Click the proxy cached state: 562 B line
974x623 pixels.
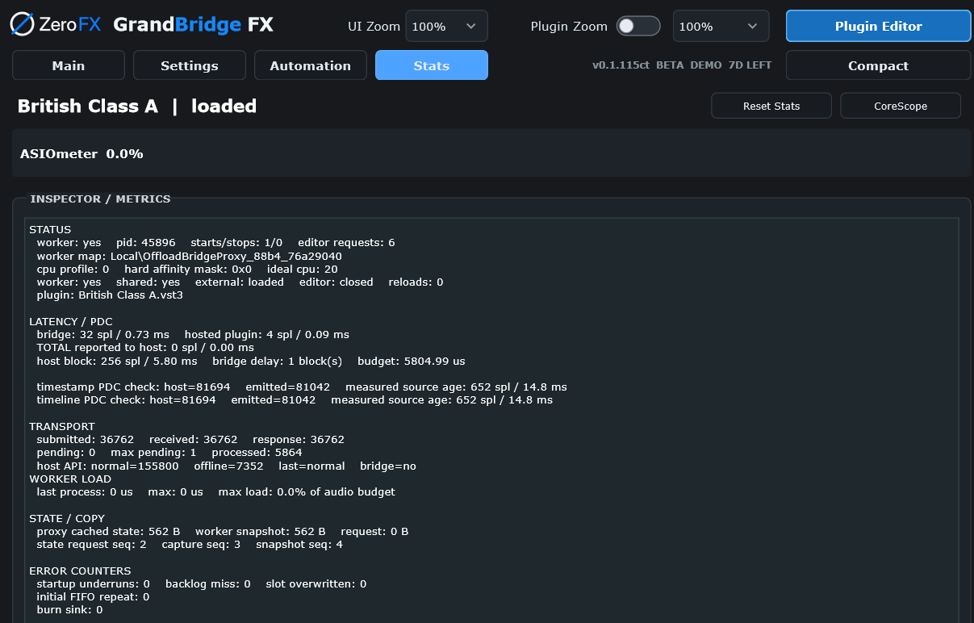pyautogui.click(x=223, y=531)
